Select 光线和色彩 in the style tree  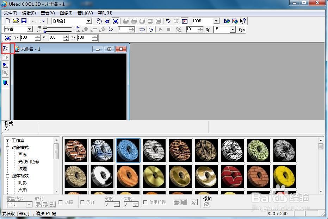29,162
